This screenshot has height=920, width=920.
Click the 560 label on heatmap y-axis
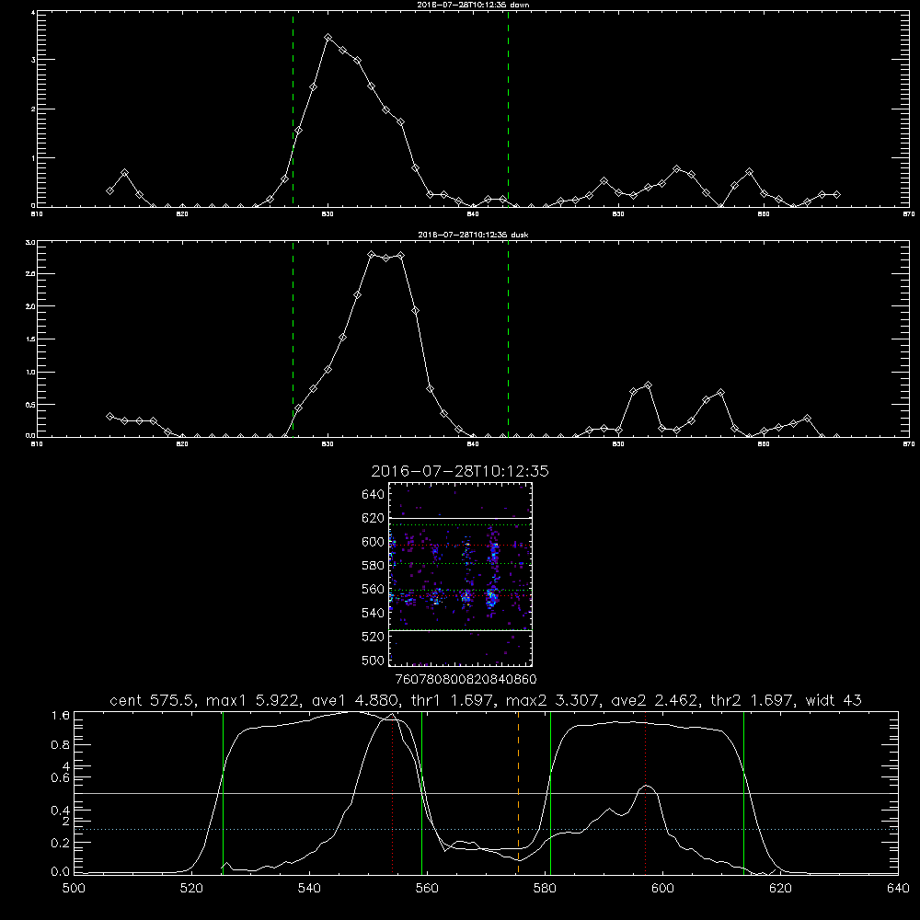374,589
